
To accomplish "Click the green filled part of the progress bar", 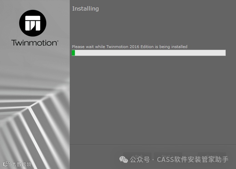I will click(74, 53).
